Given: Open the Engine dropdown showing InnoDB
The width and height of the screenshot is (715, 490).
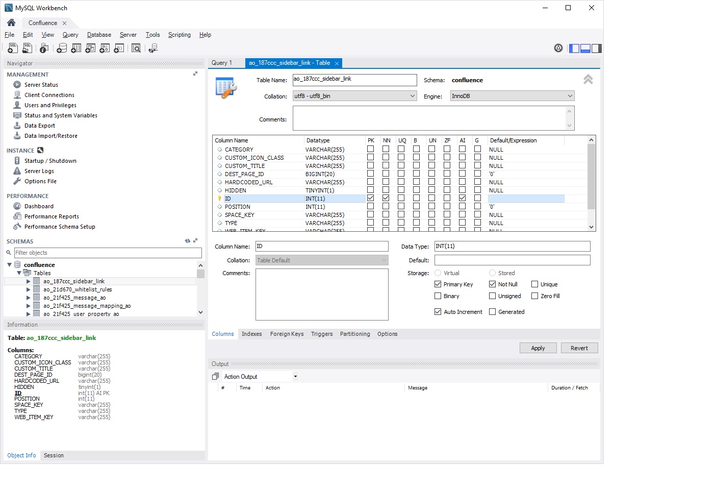Looking at the screenshot, I should (x=513, y=96).
